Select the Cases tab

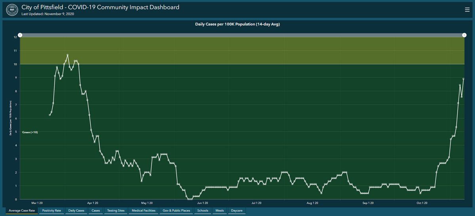coord(96,211)
